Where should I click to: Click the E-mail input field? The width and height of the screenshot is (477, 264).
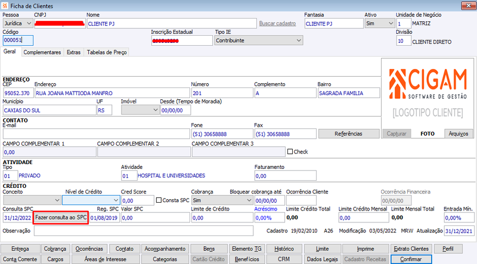pos(97,134)
